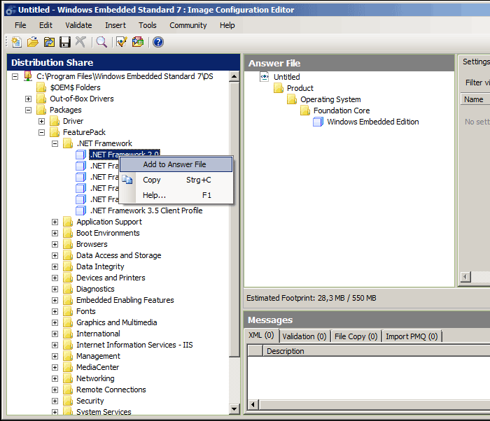Expand the Networking node

pos(55,378)
